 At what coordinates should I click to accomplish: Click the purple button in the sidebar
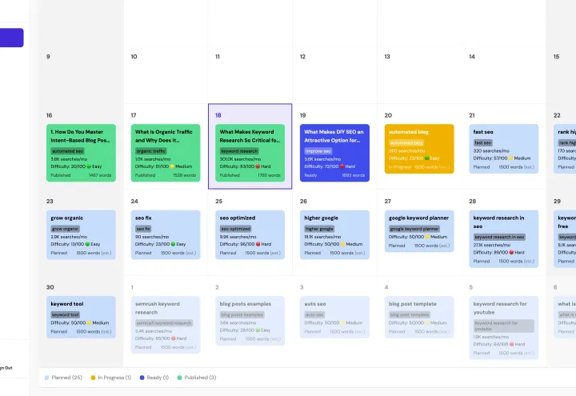coord(12,38)
